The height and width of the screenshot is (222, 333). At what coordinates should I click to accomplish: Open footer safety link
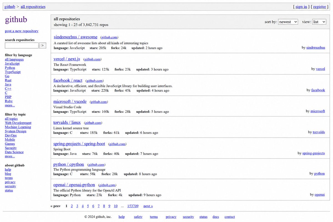[x=138, y=217]
